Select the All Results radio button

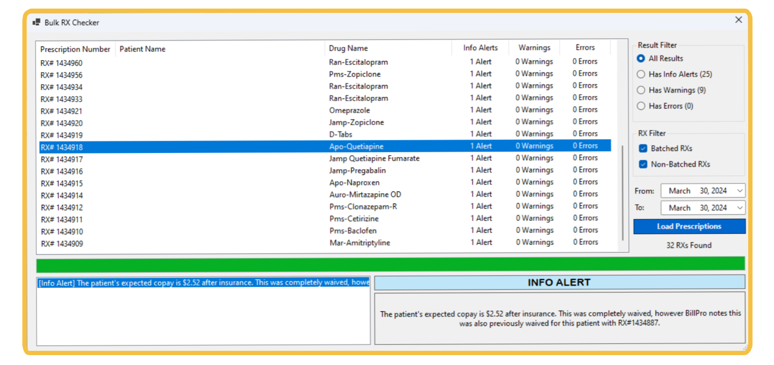(x=641, y=58)
